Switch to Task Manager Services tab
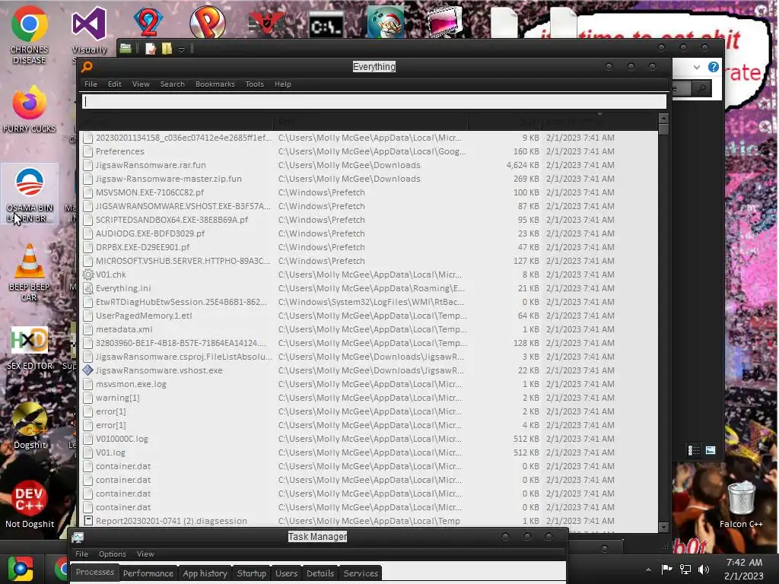Screen dimensions: 779x584 point(361,573)
